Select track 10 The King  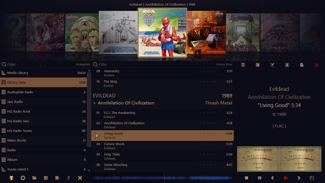(162, 83)
